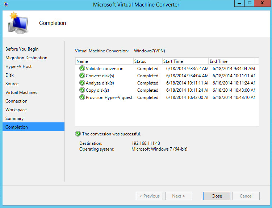Click the green check icon beside Validate conversion
The height and width of the screenshot is (208, 272).
(82, 68)
